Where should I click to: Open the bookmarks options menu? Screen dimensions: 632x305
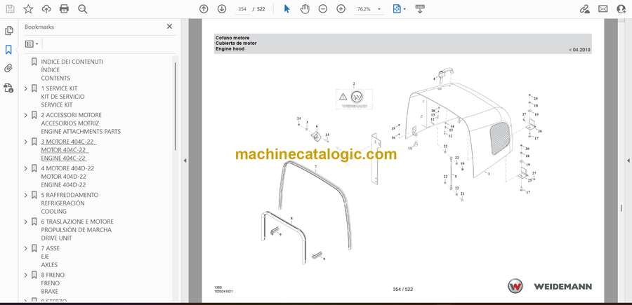pos(32,44)
